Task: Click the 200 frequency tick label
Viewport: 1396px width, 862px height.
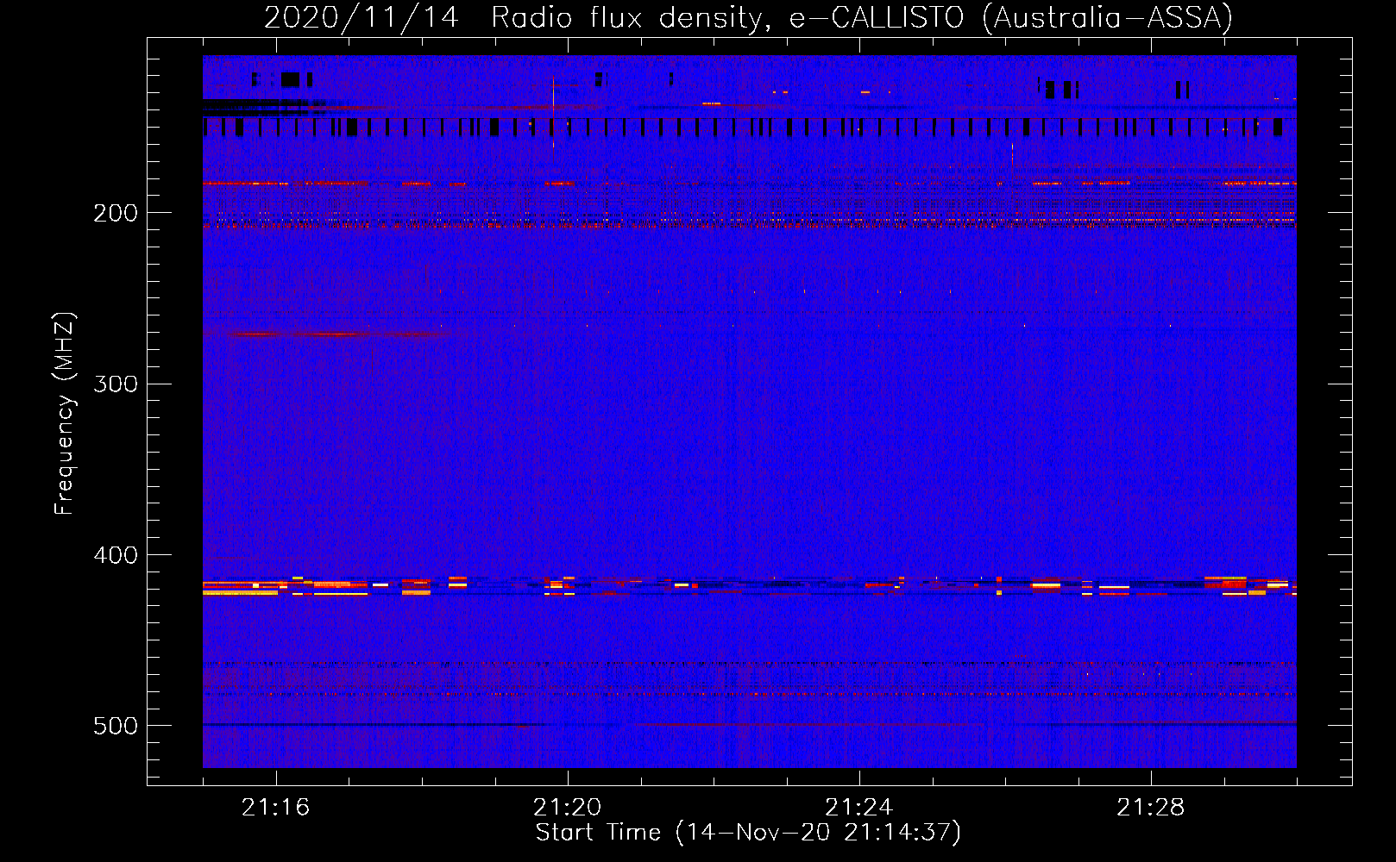Action: pyautogui.click(x=116, y=213)
